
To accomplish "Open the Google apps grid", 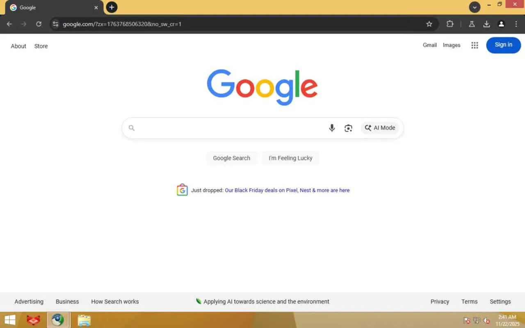I will (x=475, y=46).
